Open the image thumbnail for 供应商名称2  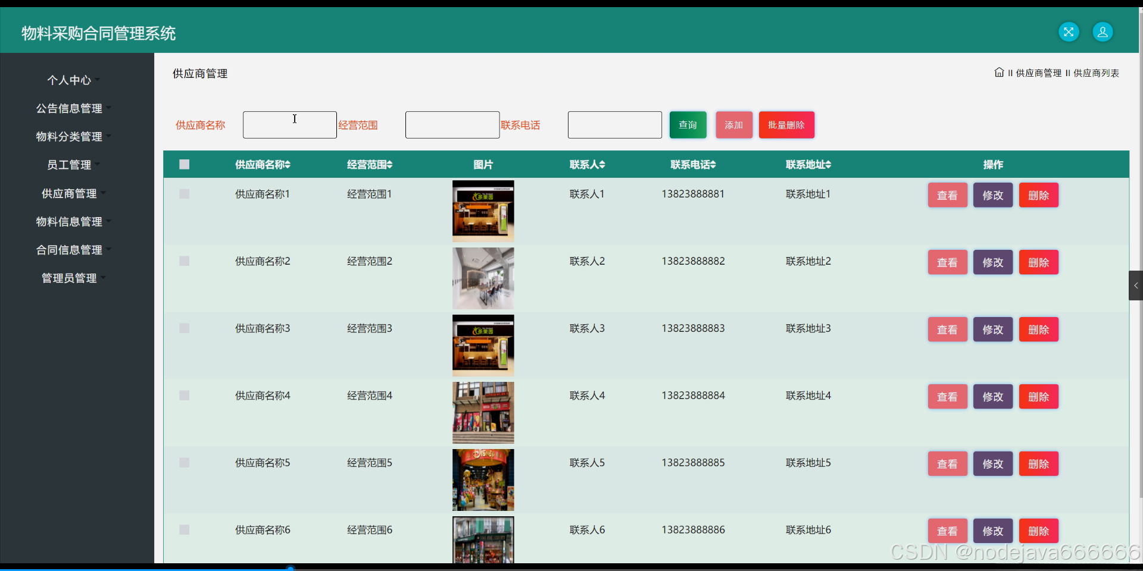483,278
